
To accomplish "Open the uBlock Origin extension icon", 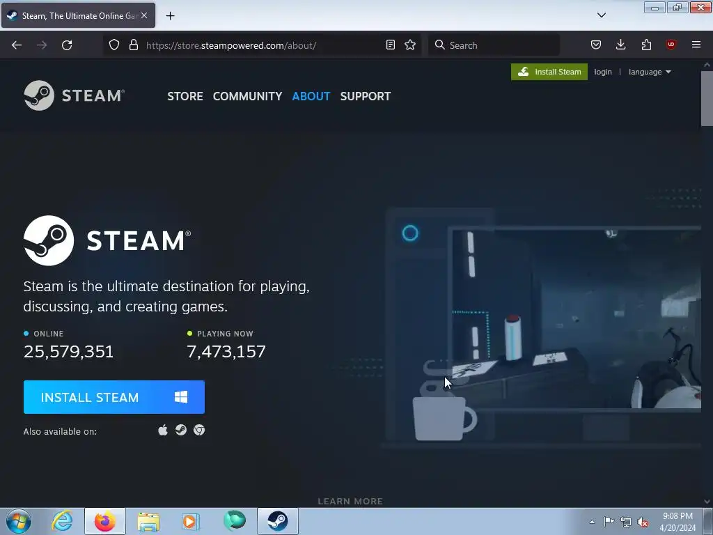I will coord(671,45).
